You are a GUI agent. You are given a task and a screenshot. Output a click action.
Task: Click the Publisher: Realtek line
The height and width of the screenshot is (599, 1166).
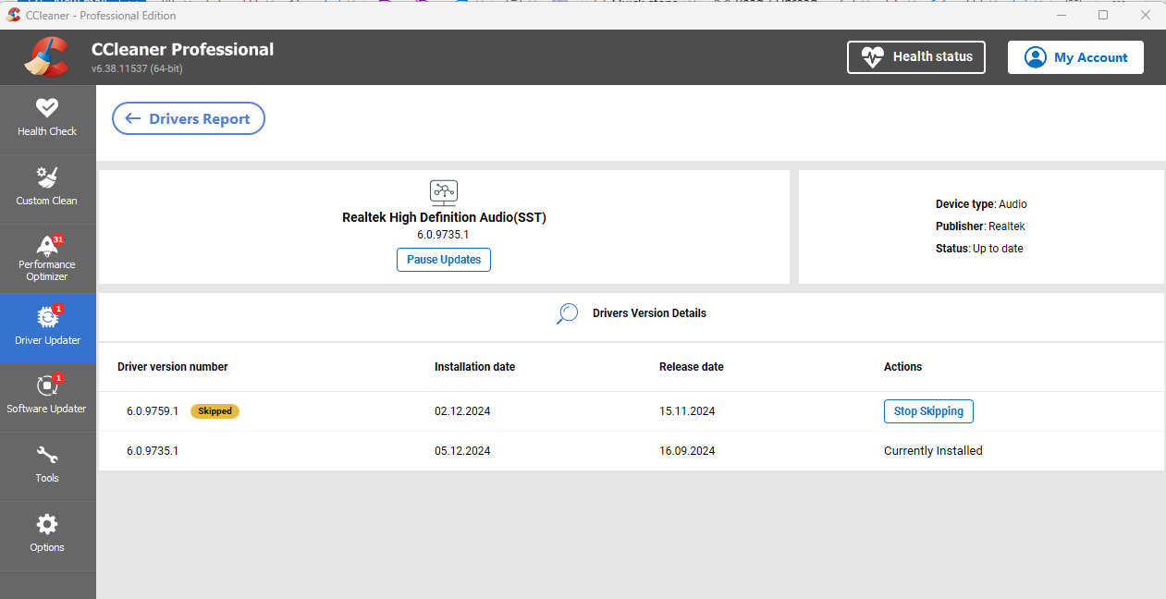980,226
